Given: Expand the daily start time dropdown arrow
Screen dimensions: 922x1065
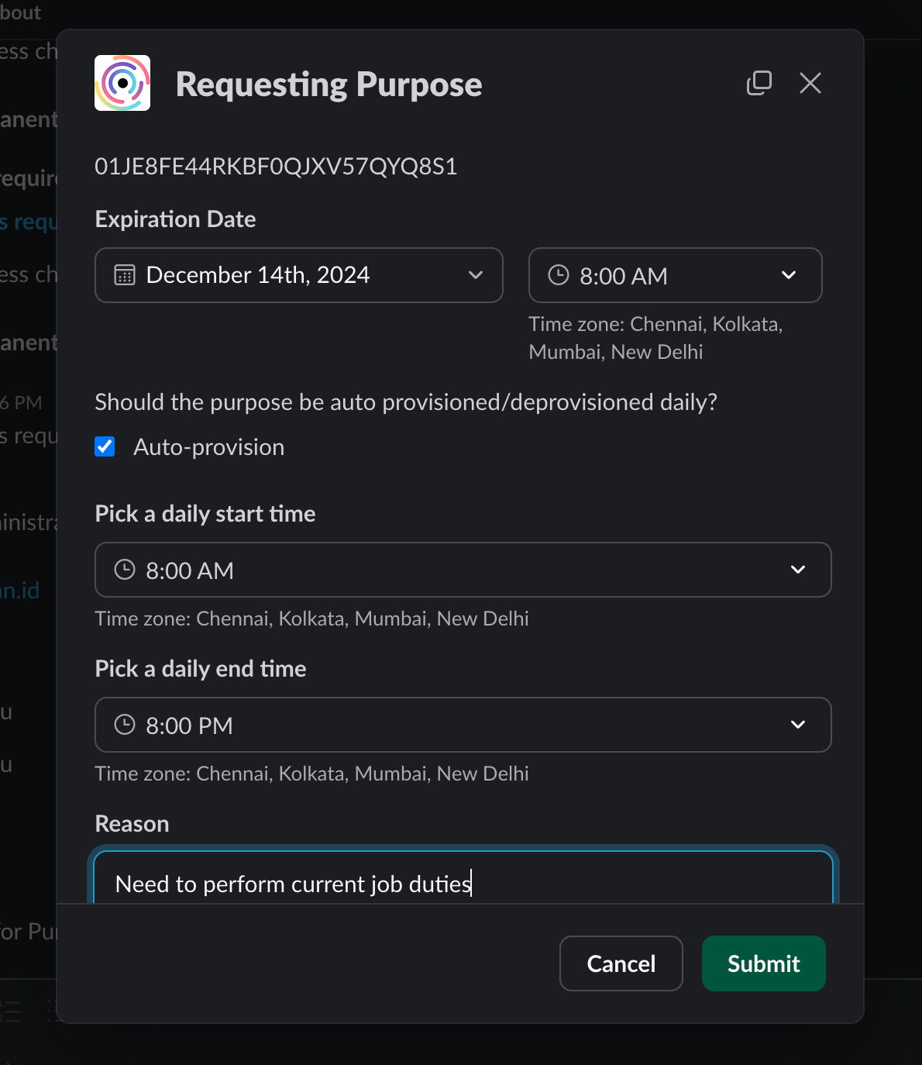Looking at the screenshot, I should pyautogui.click(x=797, y=570).
